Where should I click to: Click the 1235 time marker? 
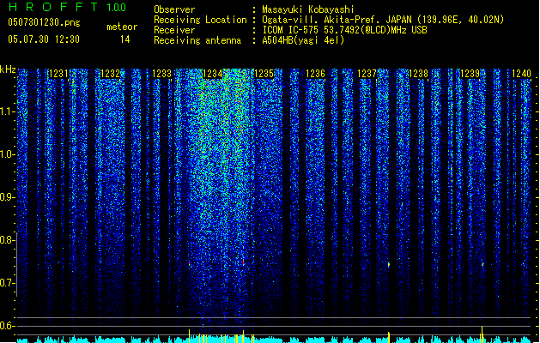pos(264,74)
